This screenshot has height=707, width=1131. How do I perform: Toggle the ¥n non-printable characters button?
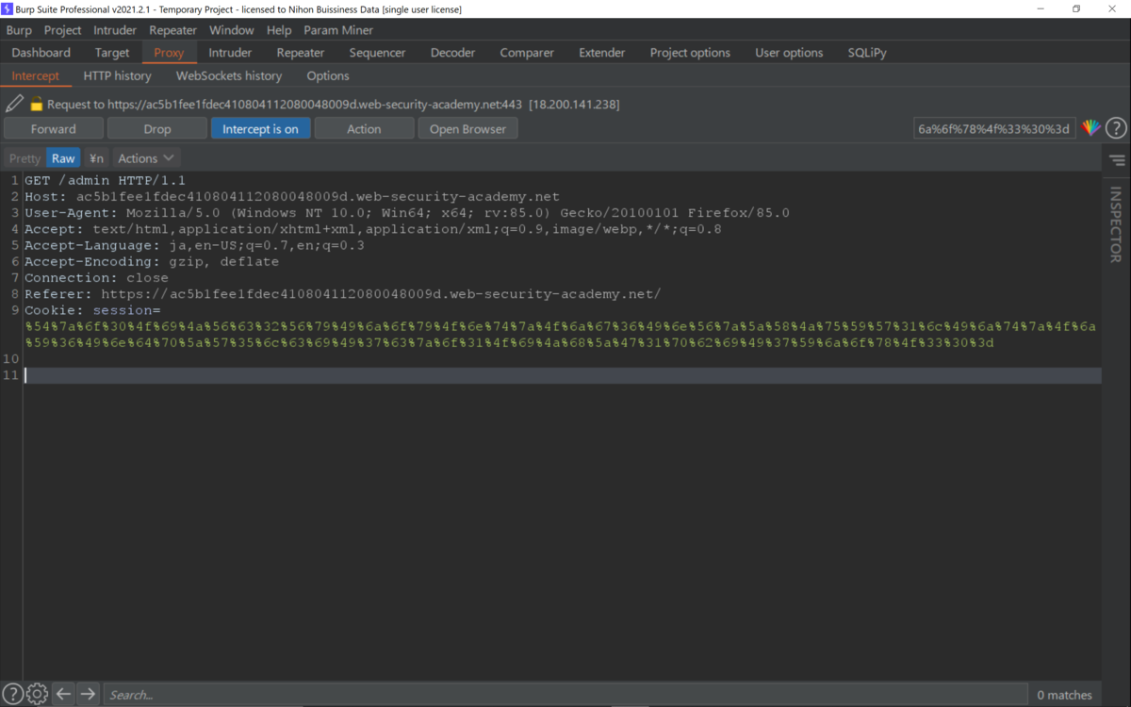pyautogui.click(x=96, y=158)
